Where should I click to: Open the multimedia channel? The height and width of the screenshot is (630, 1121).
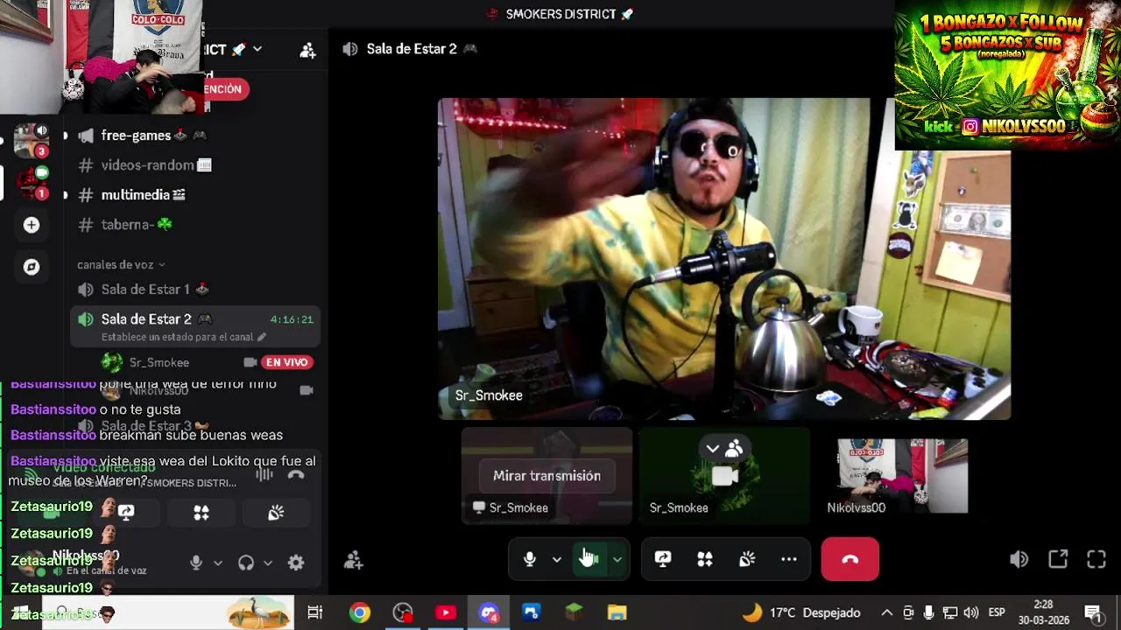(x=194, y=195)
